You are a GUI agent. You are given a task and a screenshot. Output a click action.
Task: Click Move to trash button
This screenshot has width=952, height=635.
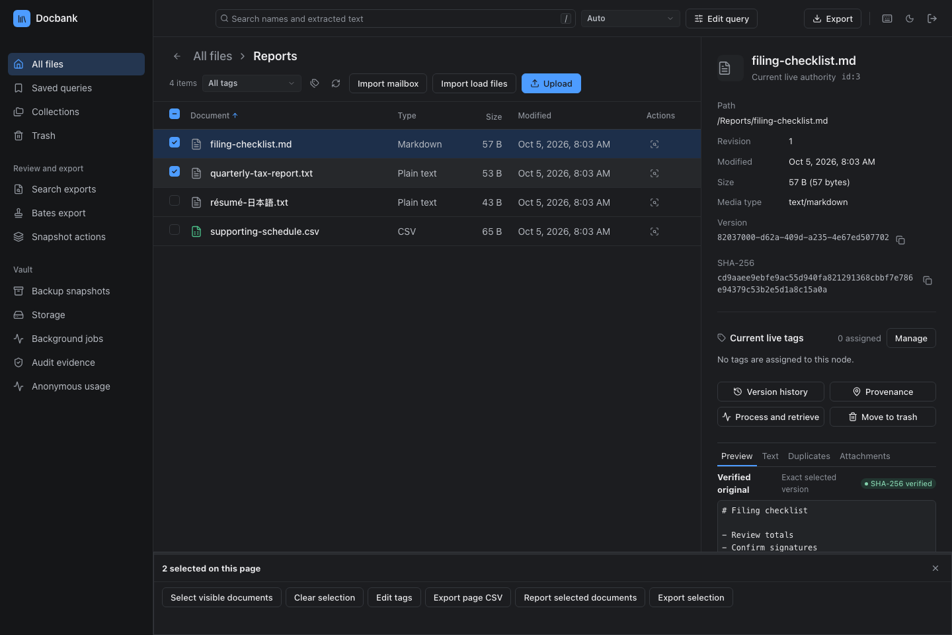pyautogui.click(x=883, y=417)
